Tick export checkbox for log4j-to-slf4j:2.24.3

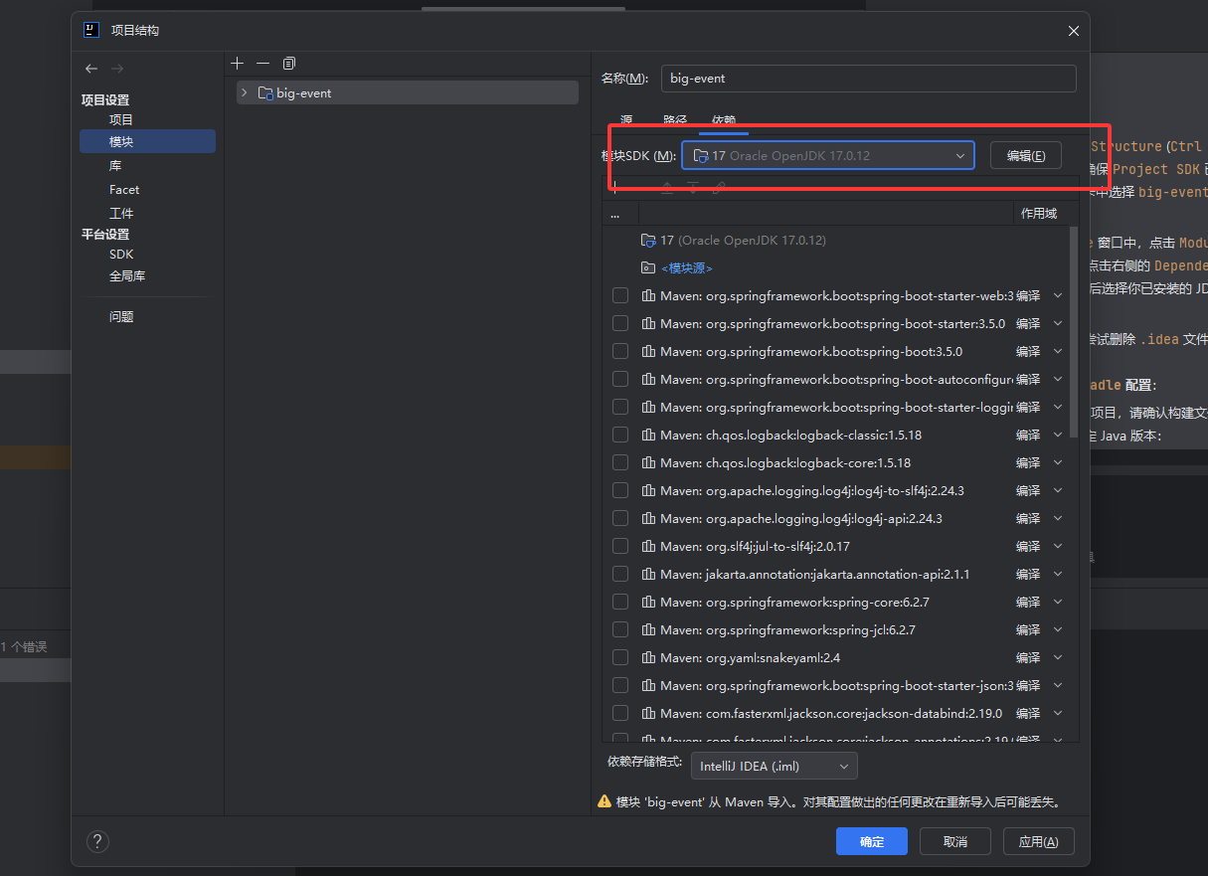pyautogui.click(x=620, y=490)
